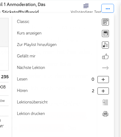Toggle the three-dots more options menu
This screenshot has height=137, width=121.
(x=108, y=8)
